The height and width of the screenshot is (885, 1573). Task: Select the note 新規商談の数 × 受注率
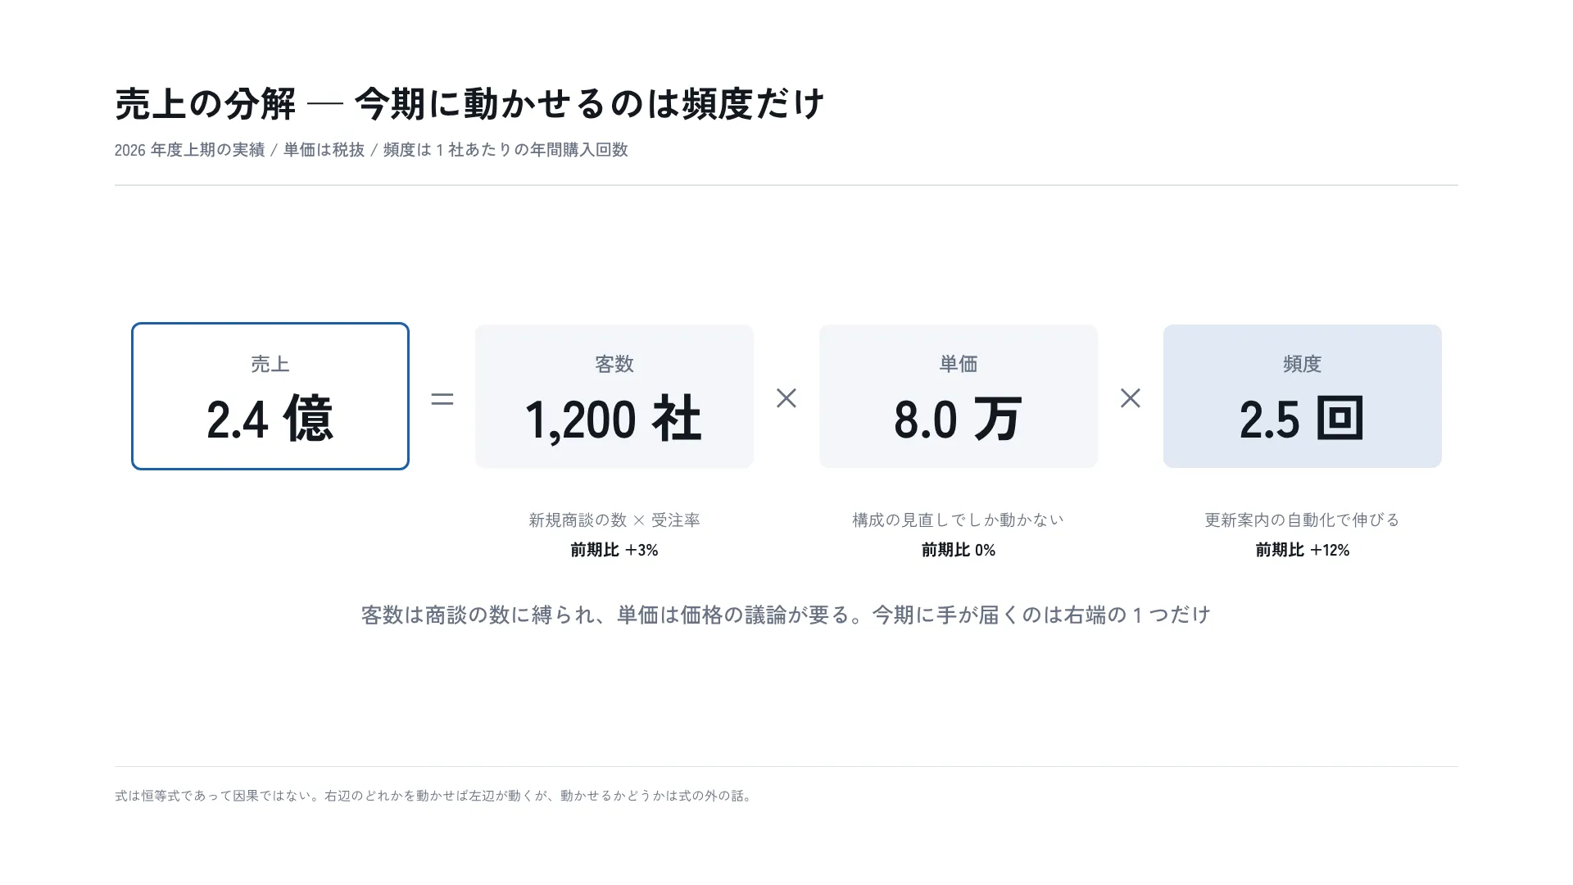614,520
